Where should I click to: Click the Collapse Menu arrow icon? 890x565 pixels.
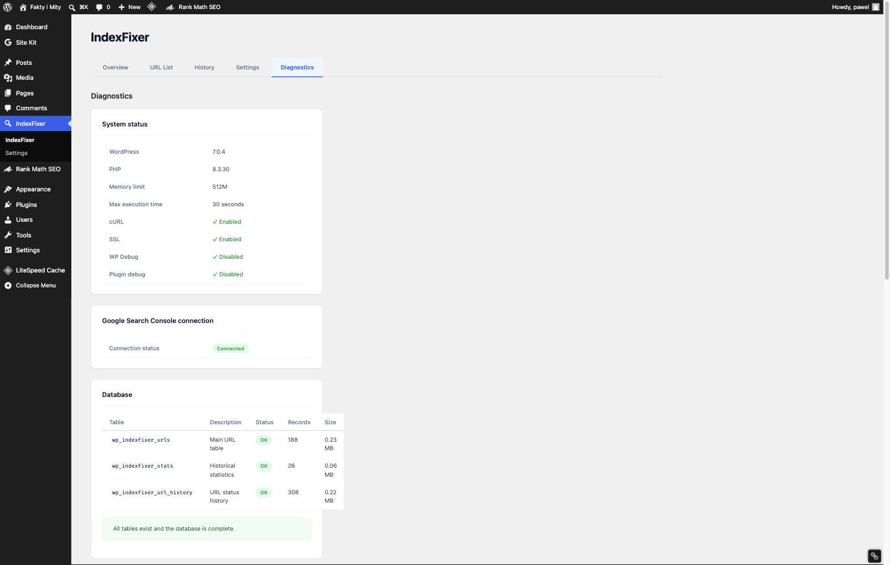point(8,285)
